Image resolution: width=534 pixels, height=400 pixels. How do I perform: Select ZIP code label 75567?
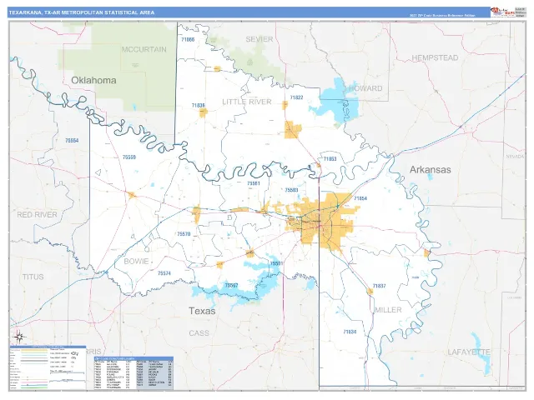tap(232, 285)
